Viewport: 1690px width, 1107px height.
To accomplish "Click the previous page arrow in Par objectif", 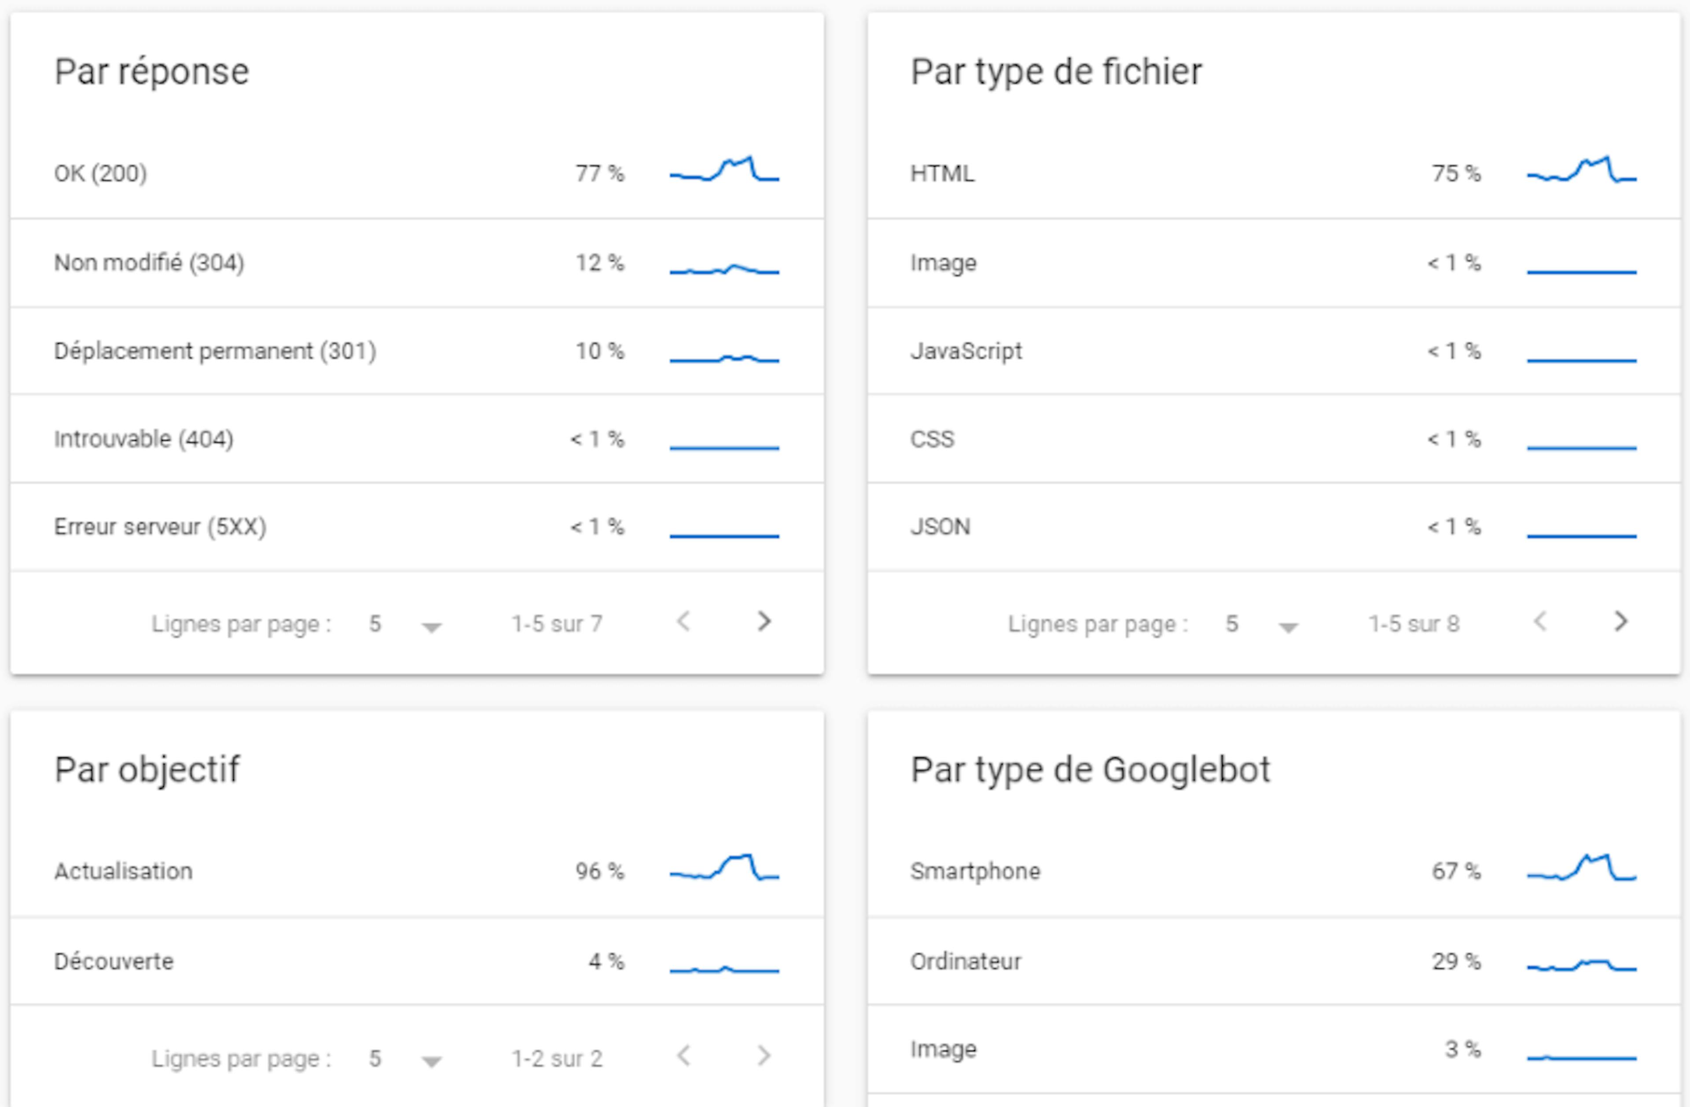I will (x=684, y=1057).
